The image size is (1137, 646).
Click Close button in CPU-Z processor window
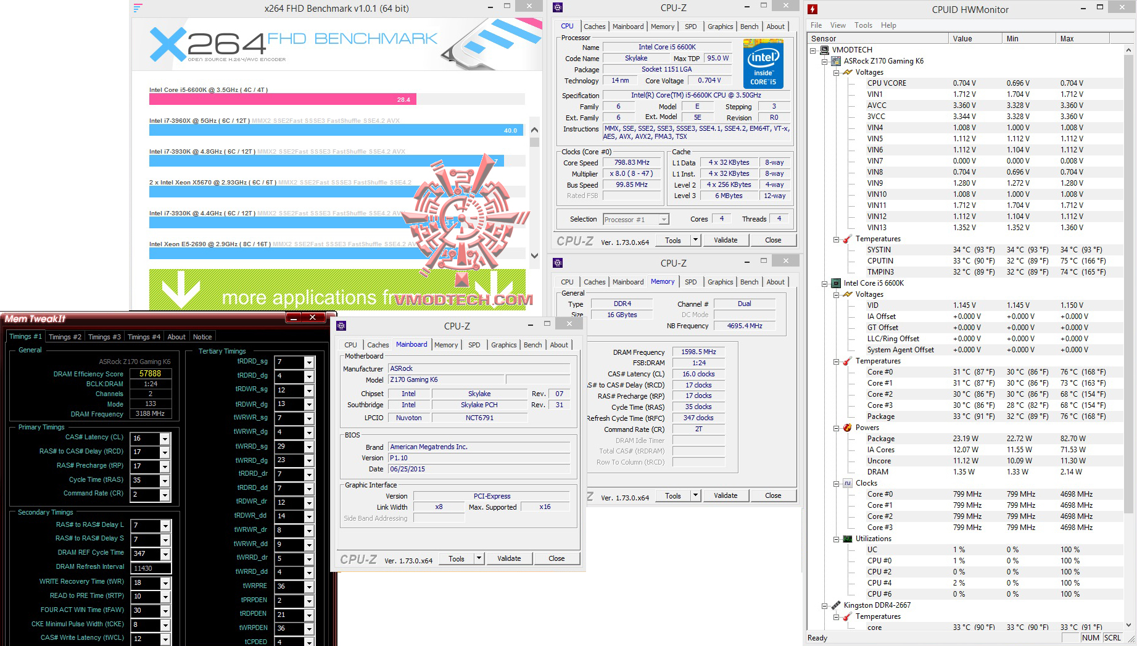click(x=773, y=240)
